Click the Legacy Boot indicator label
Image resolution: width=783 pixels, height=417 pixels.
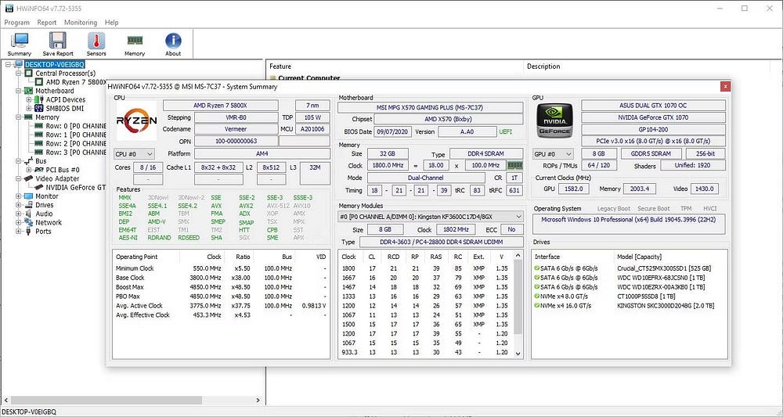pyautogui.click(x=614, y=208)
